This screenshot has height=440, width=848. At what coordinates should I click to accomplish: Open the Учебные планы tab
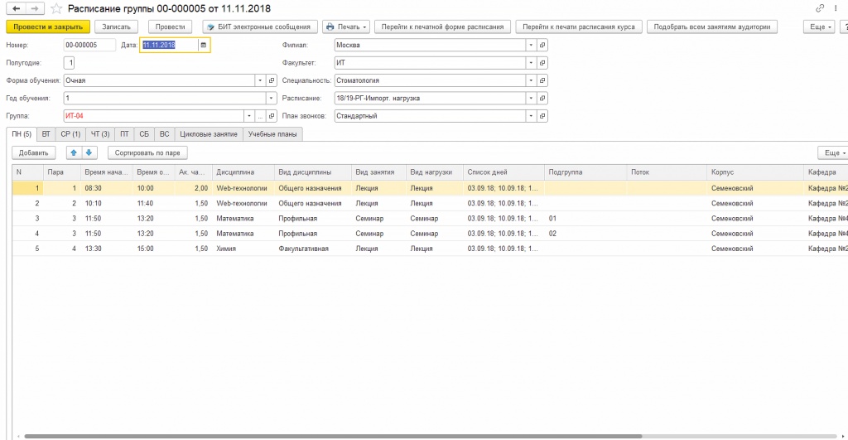click(x=272, y=133)
